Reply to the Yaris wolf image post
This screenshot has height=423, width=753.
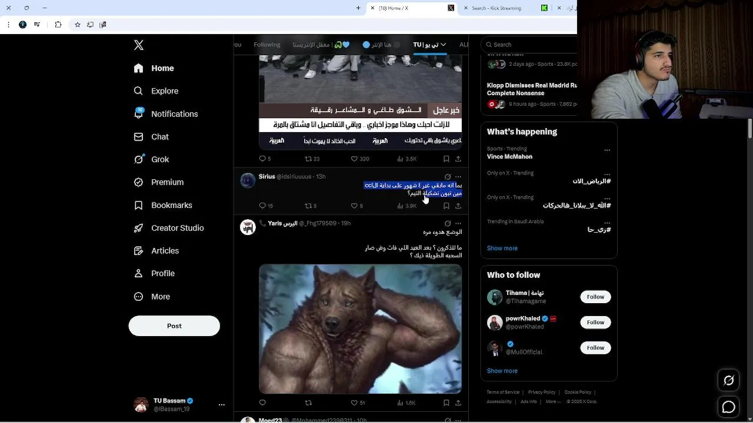pos(262,403)
